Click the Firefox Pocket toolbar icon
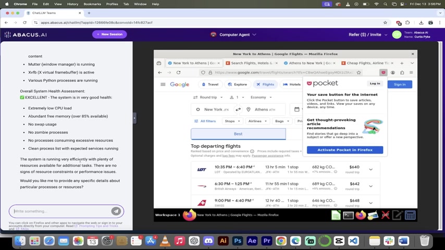The height and width of the screenshot is (250, 445). coord(384,72)
